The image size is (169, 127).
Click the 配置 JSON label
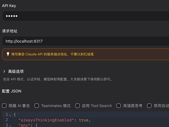(x=12, y=91)
